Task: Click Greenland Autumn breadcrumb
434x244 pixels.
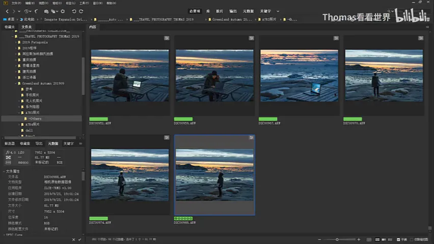Action: pos(232,20)
